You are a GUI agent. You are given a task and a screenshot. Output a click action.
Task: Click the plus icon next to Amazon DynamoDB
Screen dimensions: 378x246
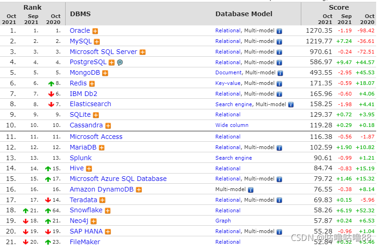139,190
